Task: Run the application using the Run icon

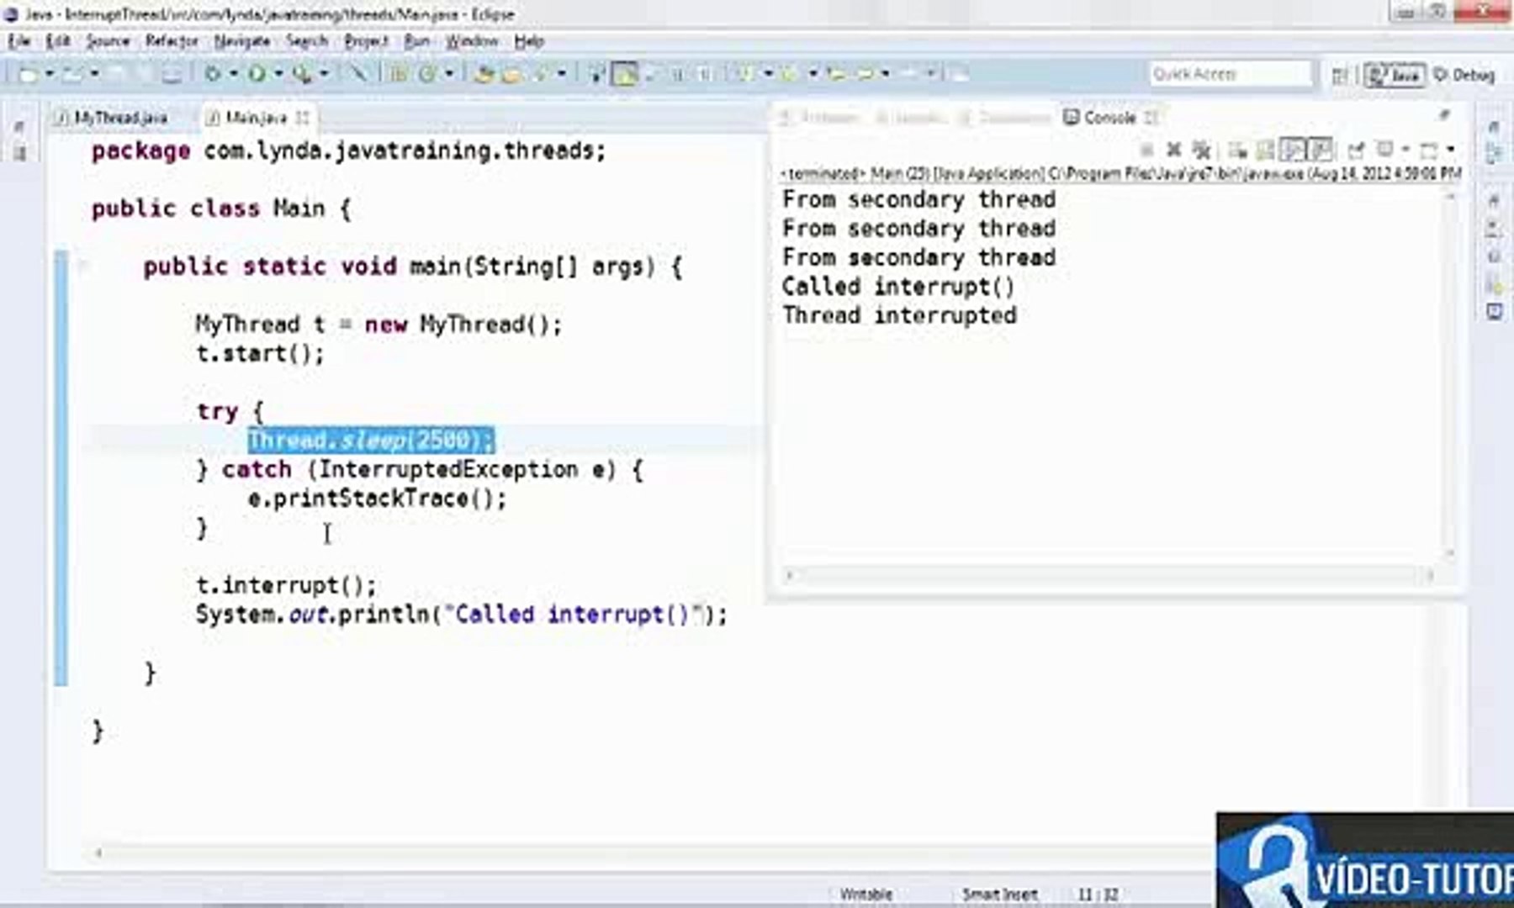Action: (x=257, y=74)
